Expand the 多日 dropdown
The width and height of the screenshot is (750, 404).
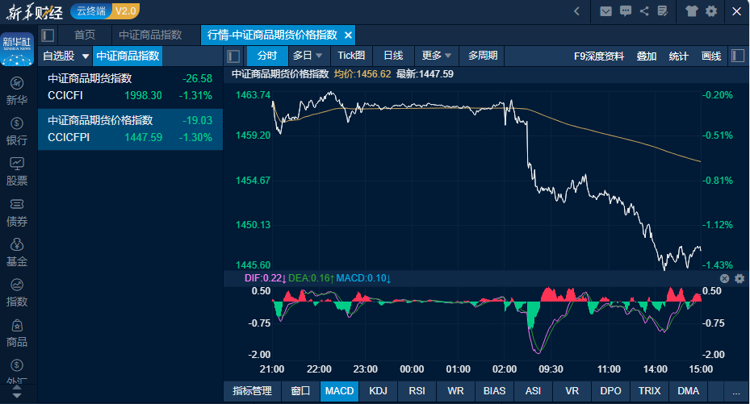point(319,56)
